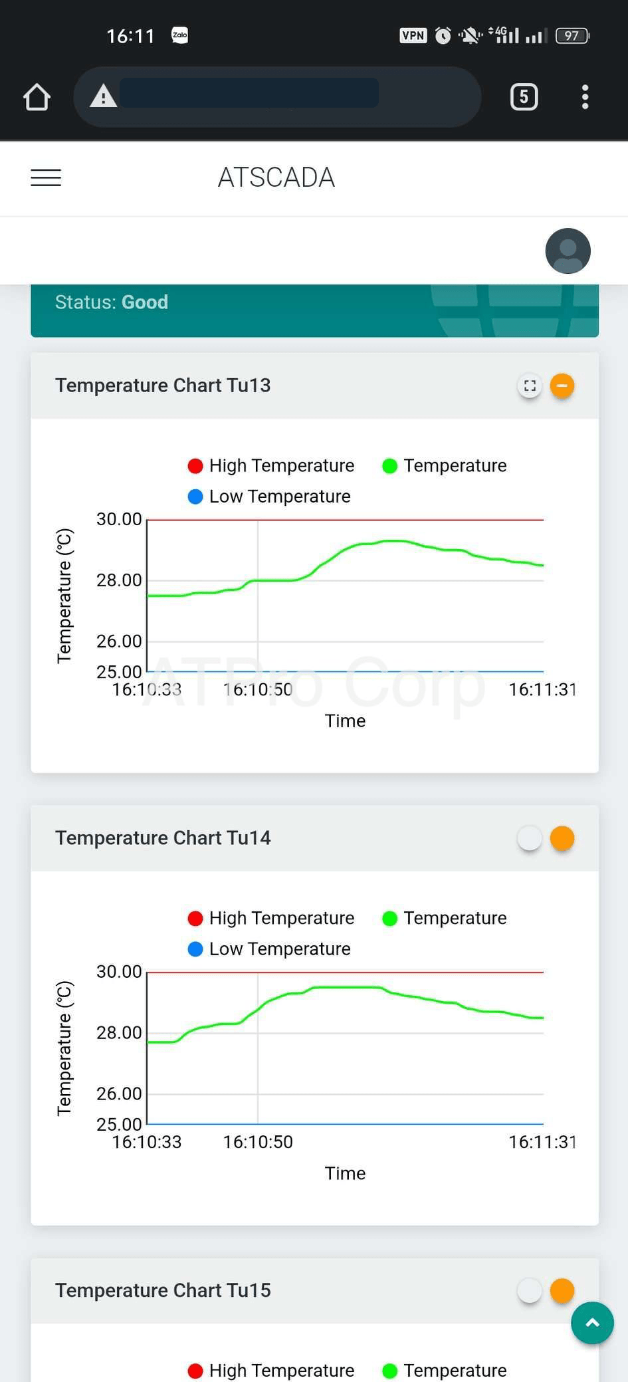628x1382 pixels.
Task: Open the browser three-dot menu
Action: tap(585, 97)
